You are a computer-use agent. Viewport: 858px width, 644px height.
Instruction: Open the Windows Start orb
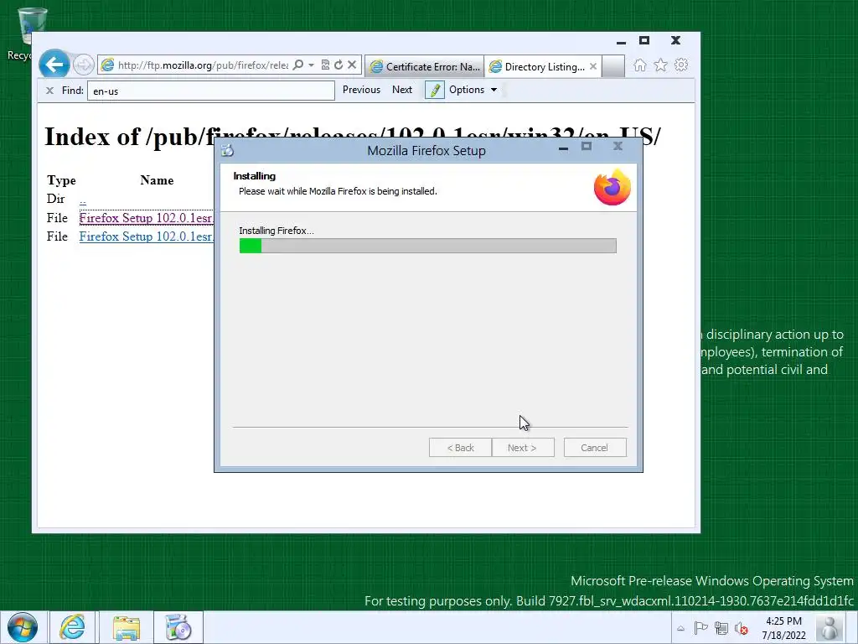coord(23,627)
